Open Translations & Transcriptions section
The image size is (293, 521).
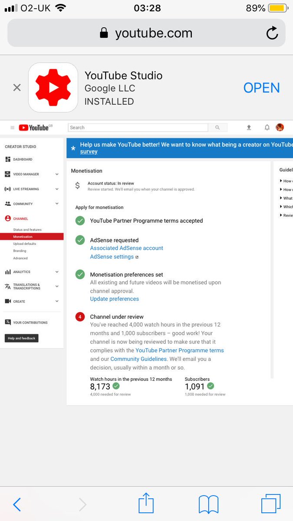pos(26,287)
